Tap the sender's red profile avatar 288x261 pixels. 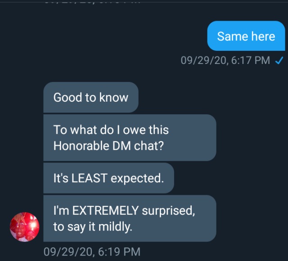tap(25, 227)
